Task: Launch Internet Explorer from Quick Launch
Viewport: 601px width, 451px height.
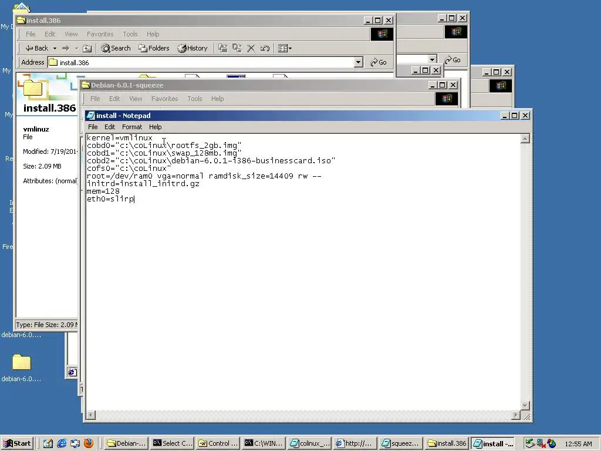Action: pos(61,443)
